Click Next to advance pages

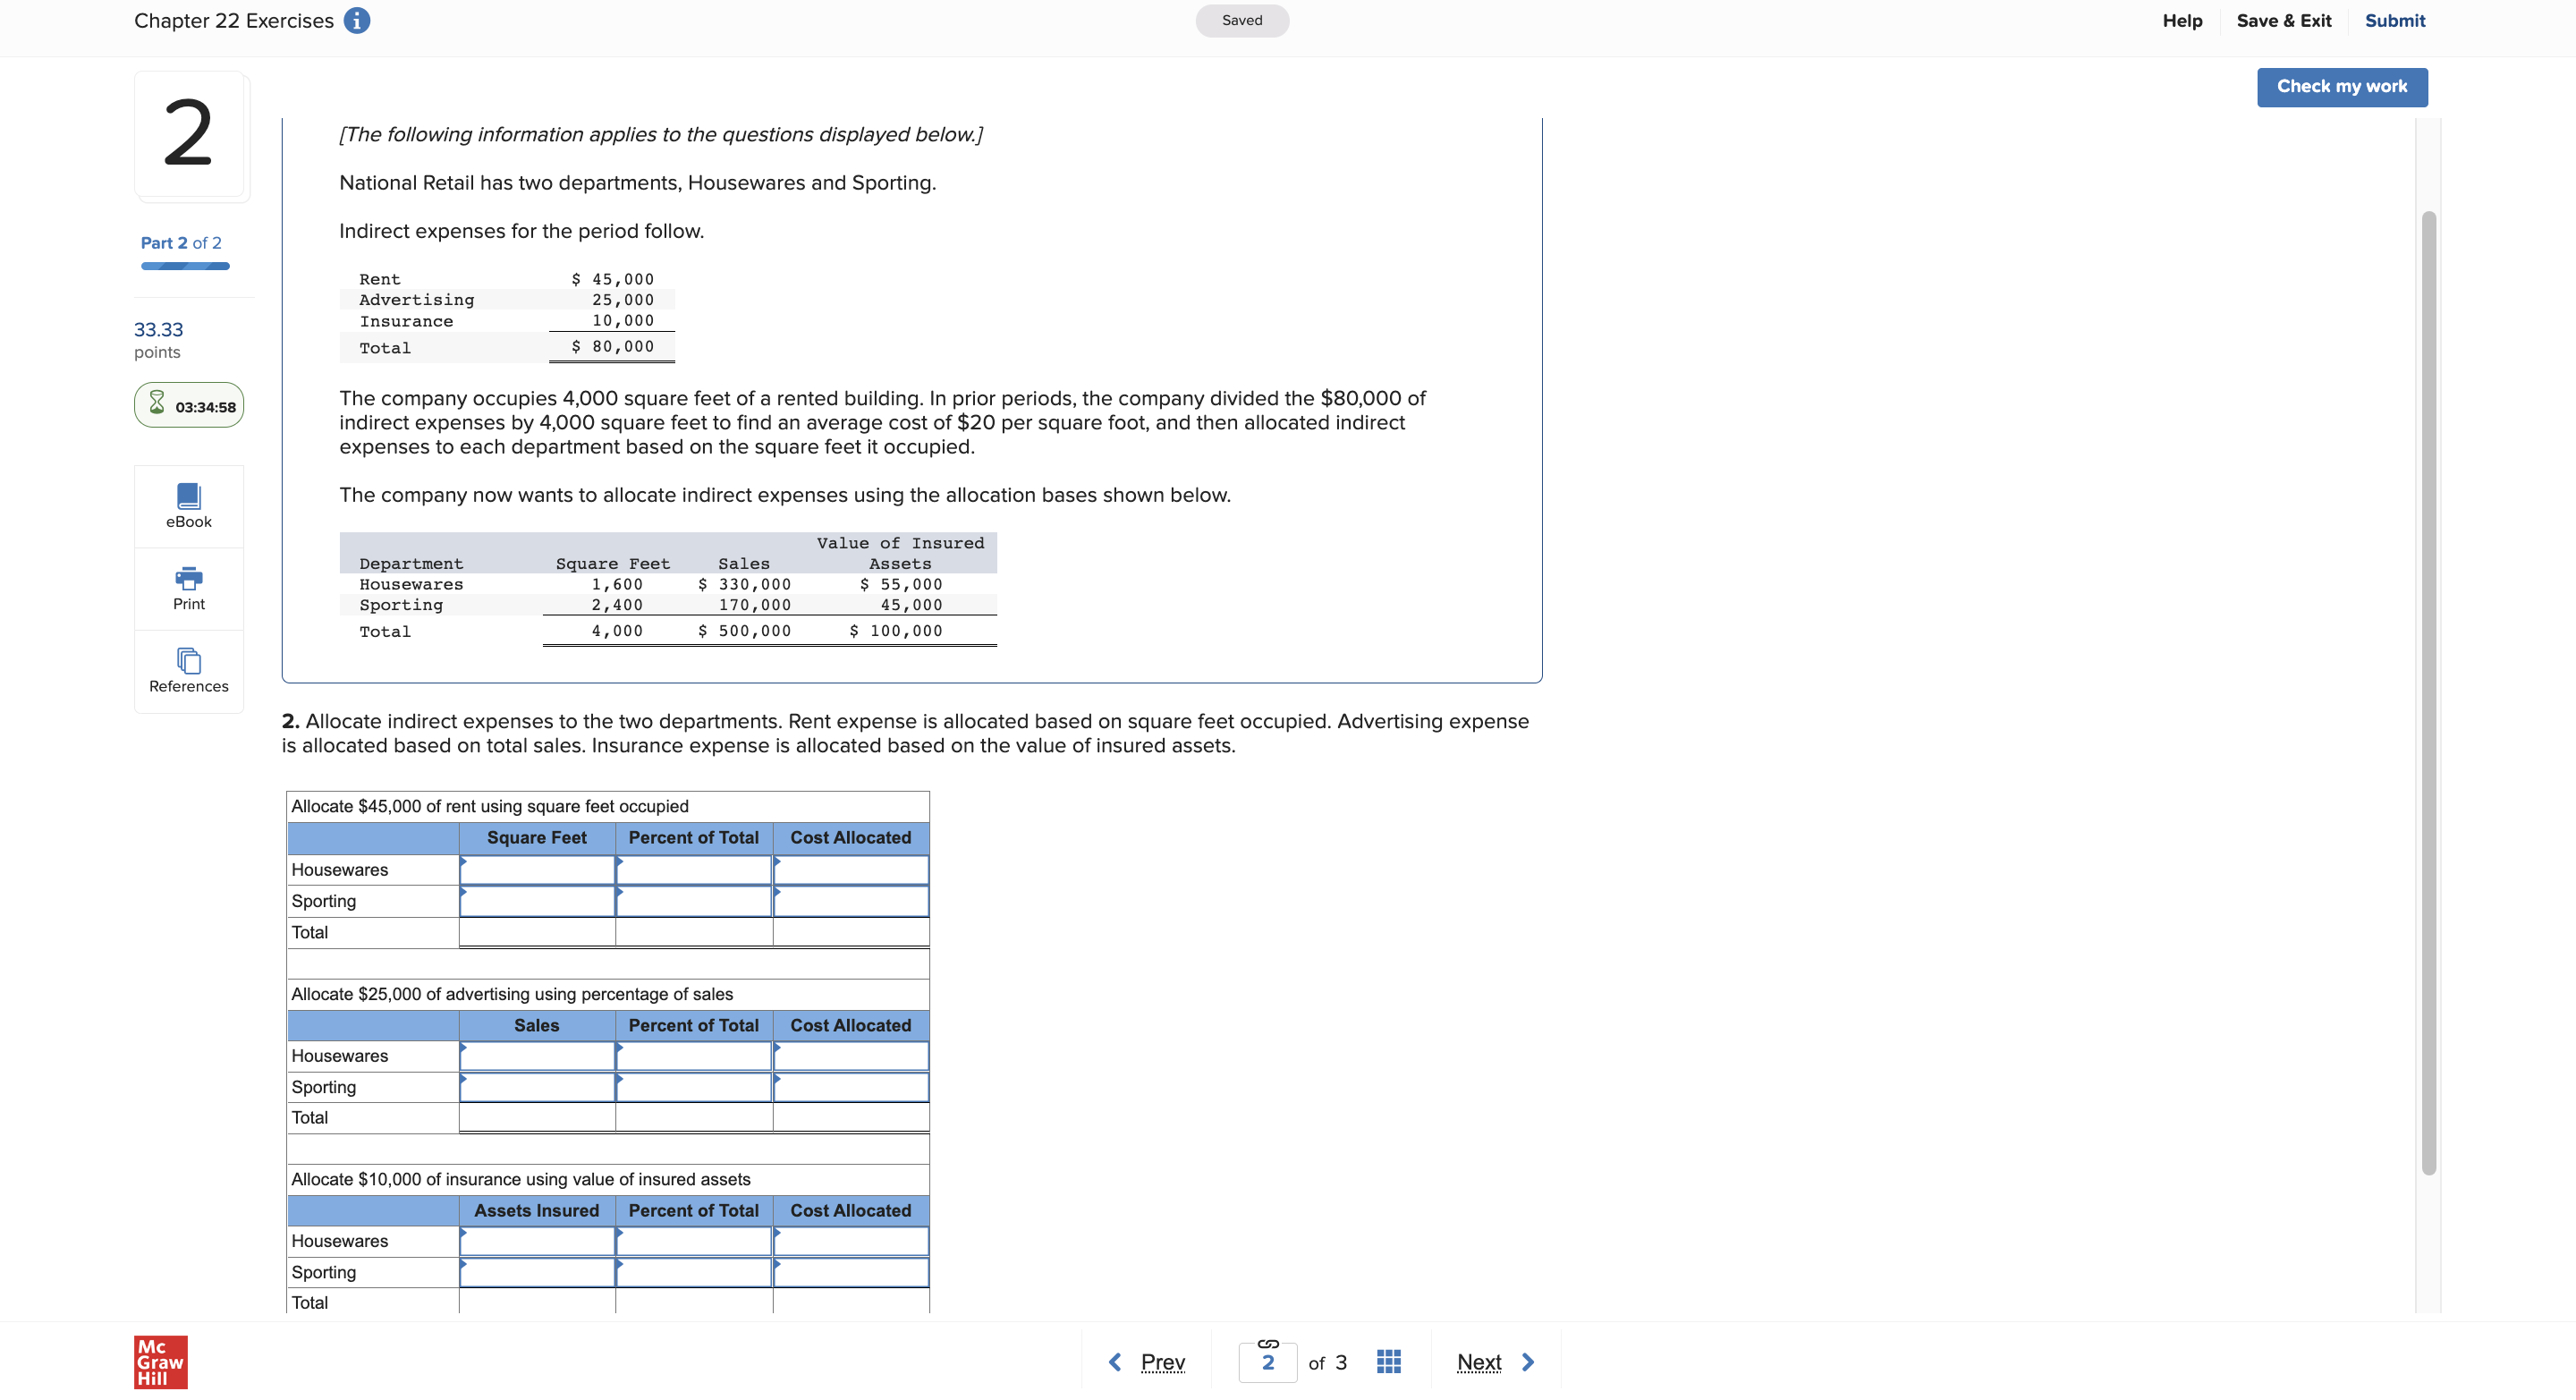coord(1480,1361)
